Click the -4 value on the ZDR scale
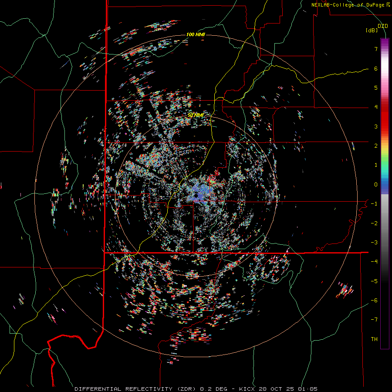This screenshot has height=392, width=392. click(x=374, y=262)
